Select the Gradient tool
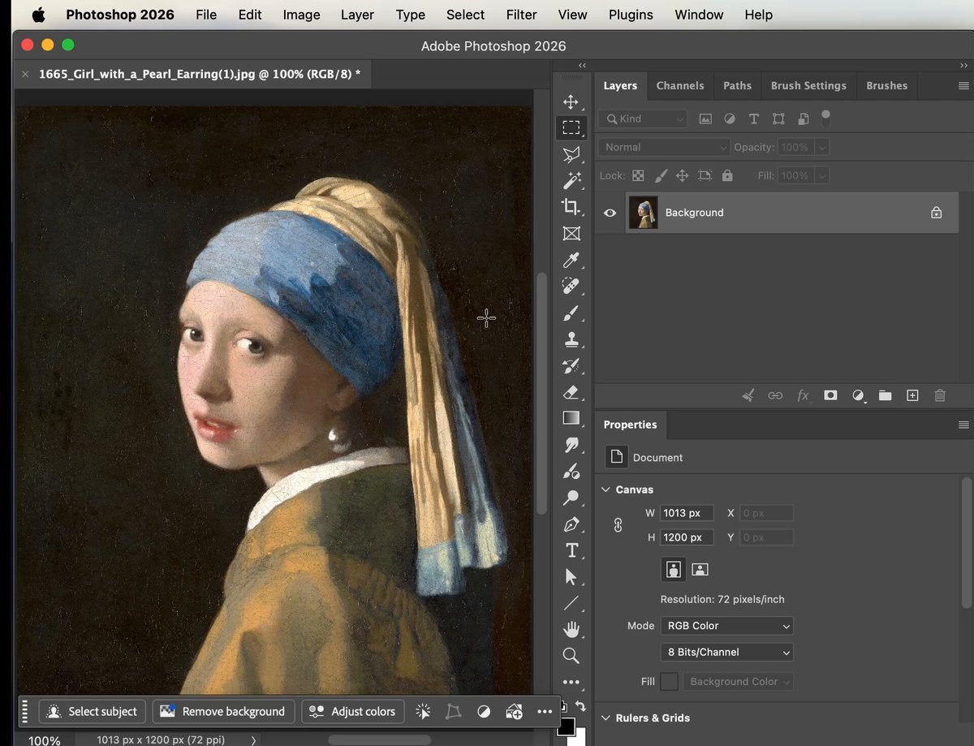The height and width of the screenshot is (746, 974). [x=571, y=418]
